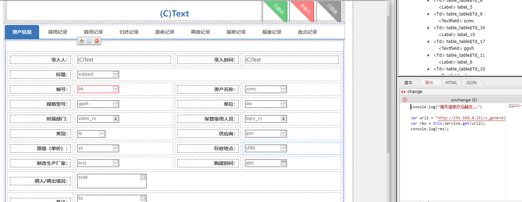Click the red code icon beside change
This screenshot has width=522, height=202.
[403, 92]
